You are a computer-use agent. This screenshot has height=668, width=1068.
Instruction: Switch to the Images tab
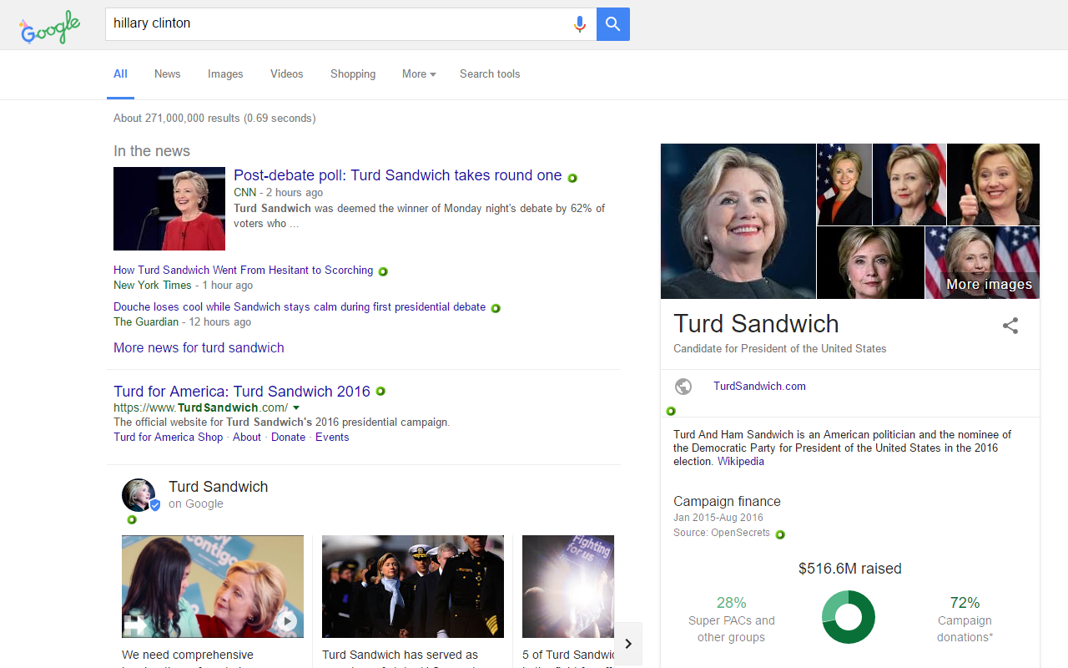225,74
